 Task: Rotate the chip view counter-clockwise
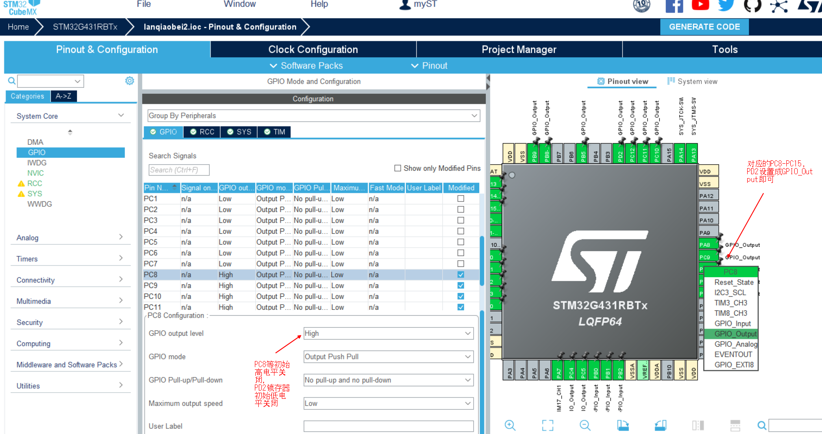(x=660, y=425)
